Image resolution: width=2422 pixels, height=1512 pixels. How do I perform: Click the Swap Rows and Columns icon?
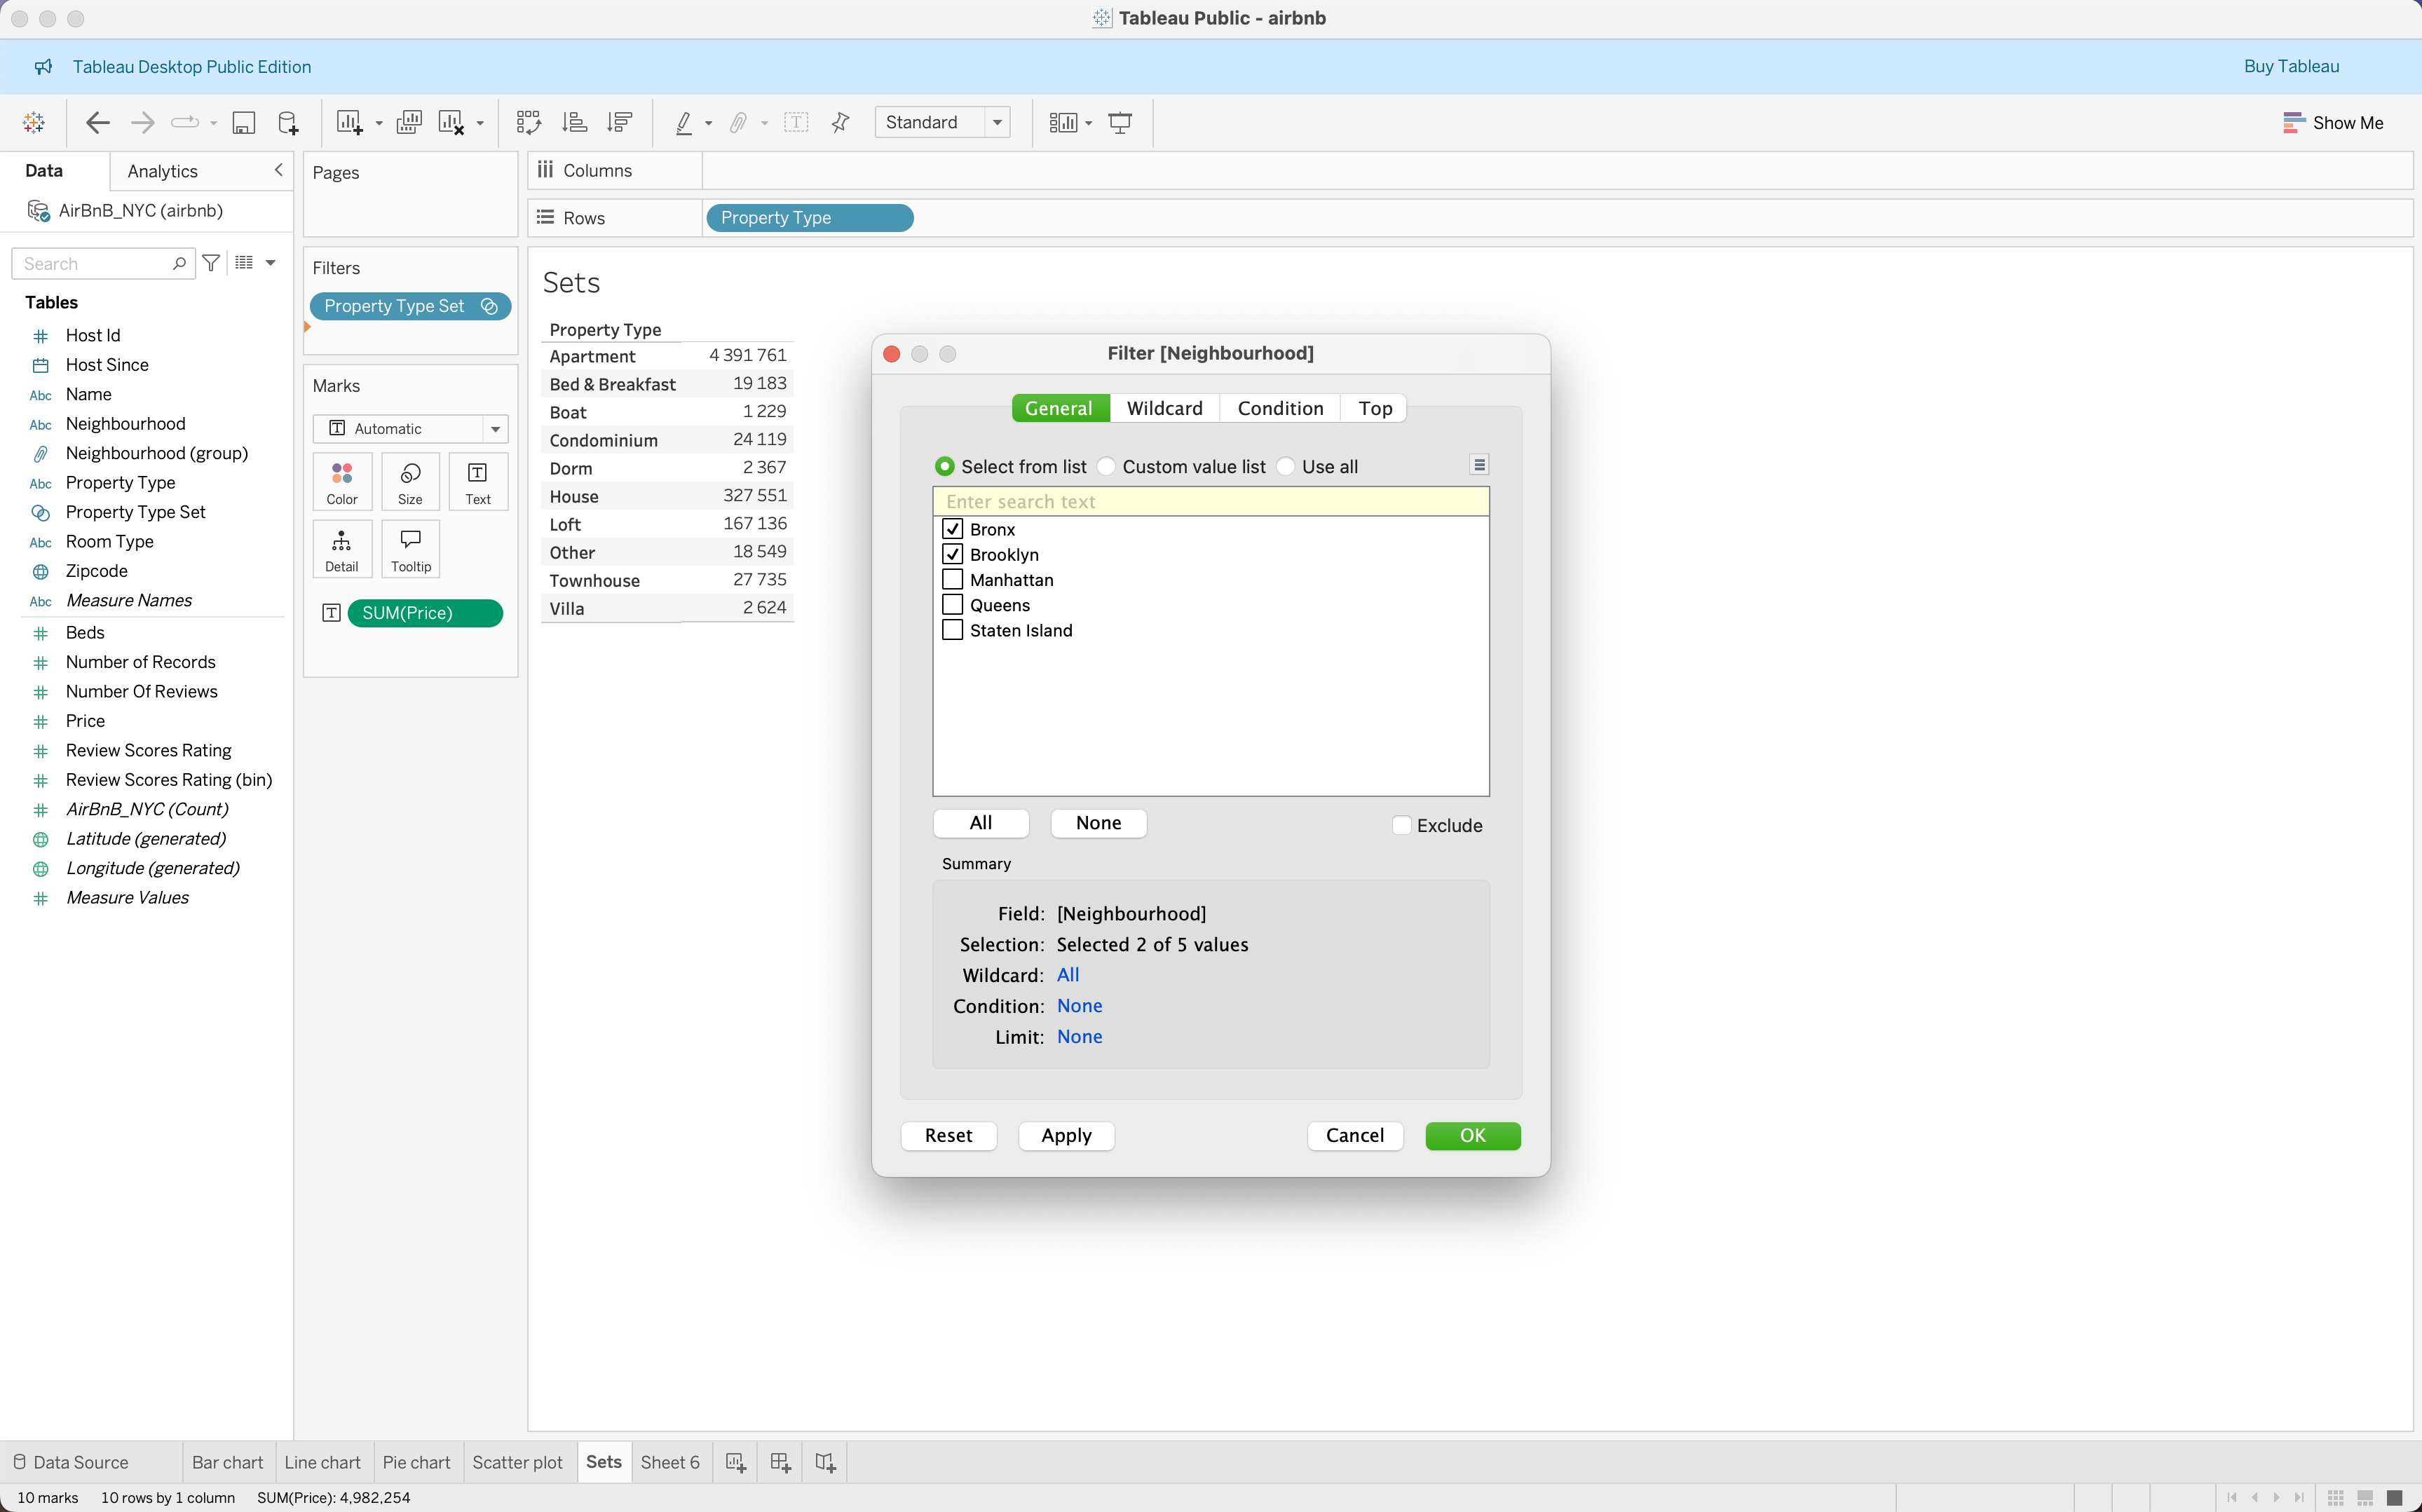click(528, 122)
